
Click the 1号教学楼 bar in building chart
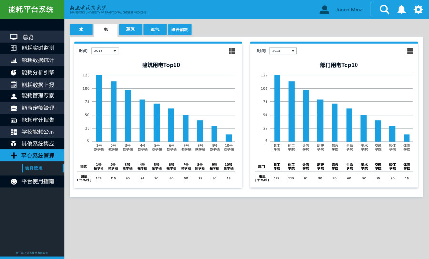click(x=99, y=108)
